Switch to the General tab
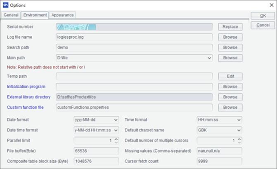The height and width of the screenshot is (169, 277). coord(11,15)
